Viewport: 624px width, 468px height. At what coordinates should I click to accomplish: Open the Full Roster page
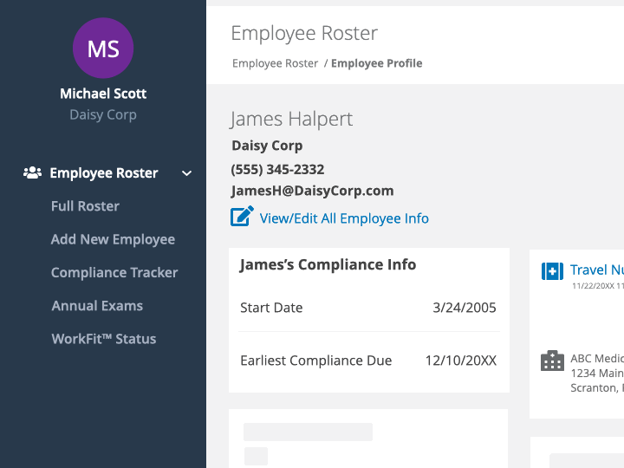pos(85,206)
